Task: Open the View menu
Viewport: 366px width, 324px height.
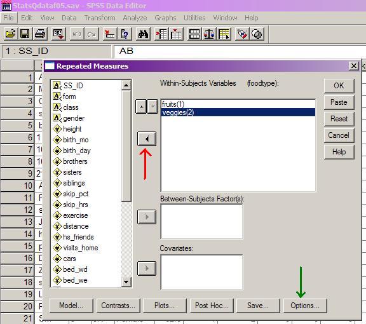Action: pyautogui.click(x=47, y=18)
